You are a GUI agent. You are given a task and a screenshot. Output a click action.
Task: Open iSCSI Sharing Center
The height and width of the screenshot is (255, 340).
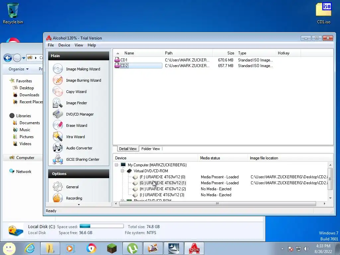tap(76, 159)
